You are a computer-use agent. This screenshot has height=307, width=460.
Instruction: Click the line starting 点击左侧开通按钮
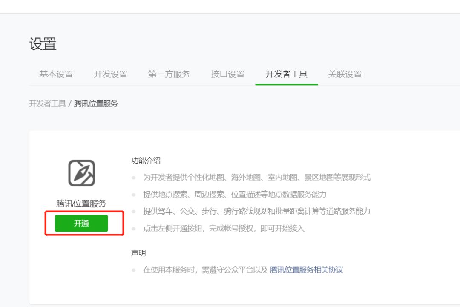(224, 228)
